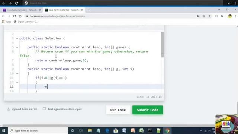238x134 pixels.
Task: Click the volume icon in system tray
Action: (209, 131)
